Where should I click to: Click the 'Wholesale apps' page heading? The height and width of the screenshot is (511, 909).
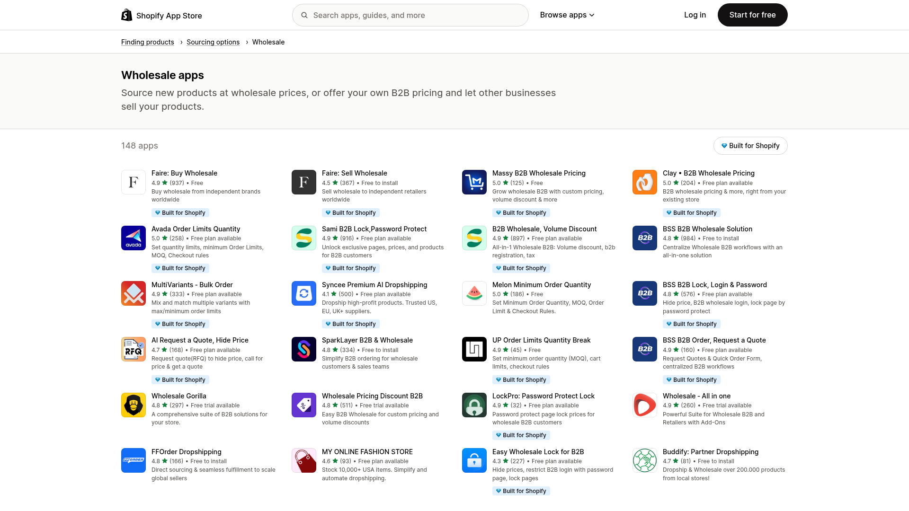click(x=162, y=75)
